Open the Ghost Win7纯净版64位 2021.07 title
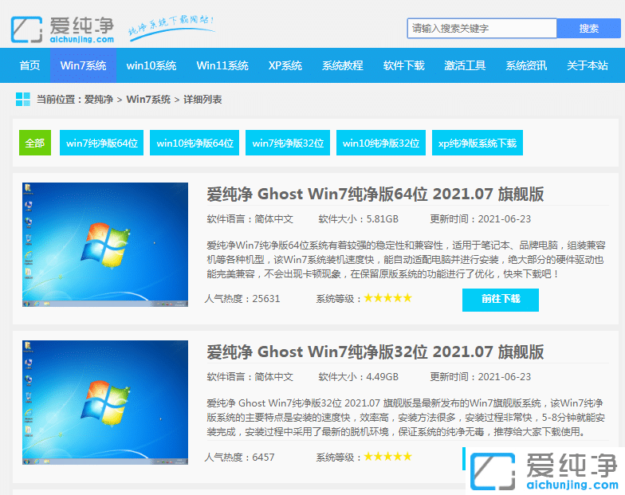 [375, 194]
